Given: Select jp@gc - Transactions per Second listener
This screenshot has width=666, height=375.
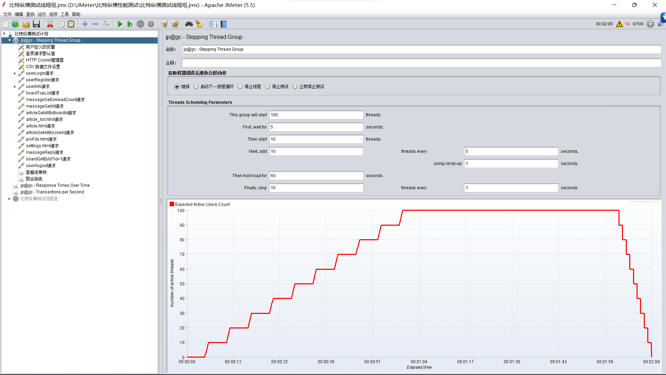Looking at the screenshot, I should (x=52, y=192).
